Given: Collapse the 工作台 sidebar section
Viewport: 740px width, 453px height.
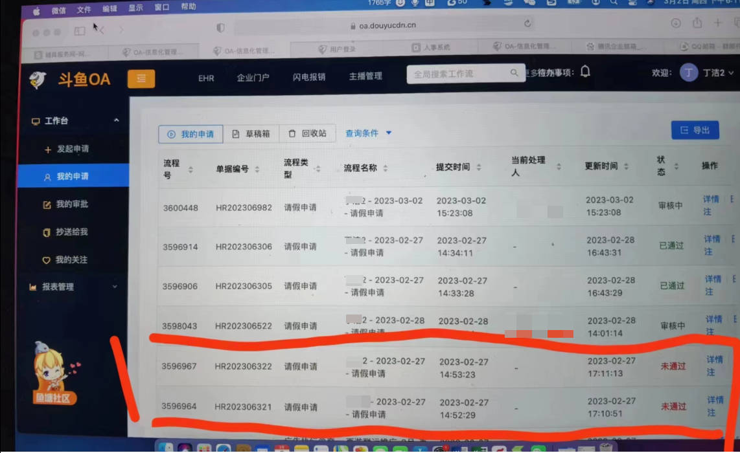Looking at the screenshot, I should tap(116, 120).
